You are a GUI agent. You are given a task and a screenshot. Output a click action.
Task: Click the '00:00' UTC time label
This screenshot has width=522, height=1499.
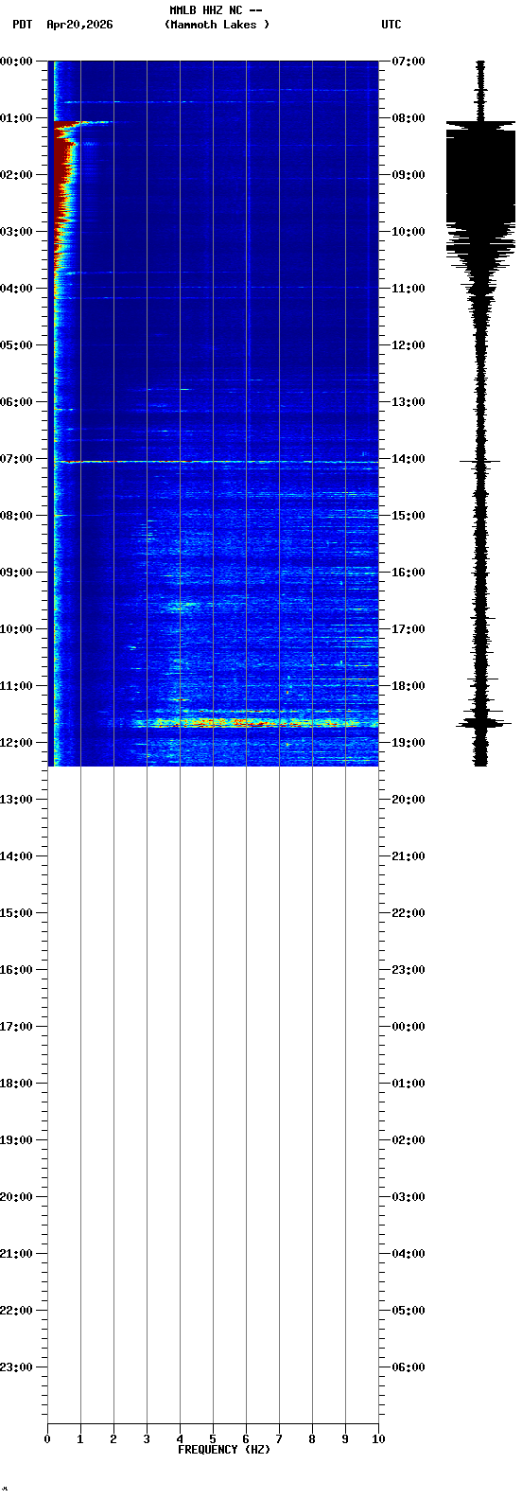[x=409, y=1027]
